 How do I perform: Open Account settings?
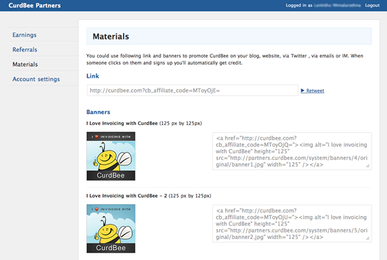(36, 79)
